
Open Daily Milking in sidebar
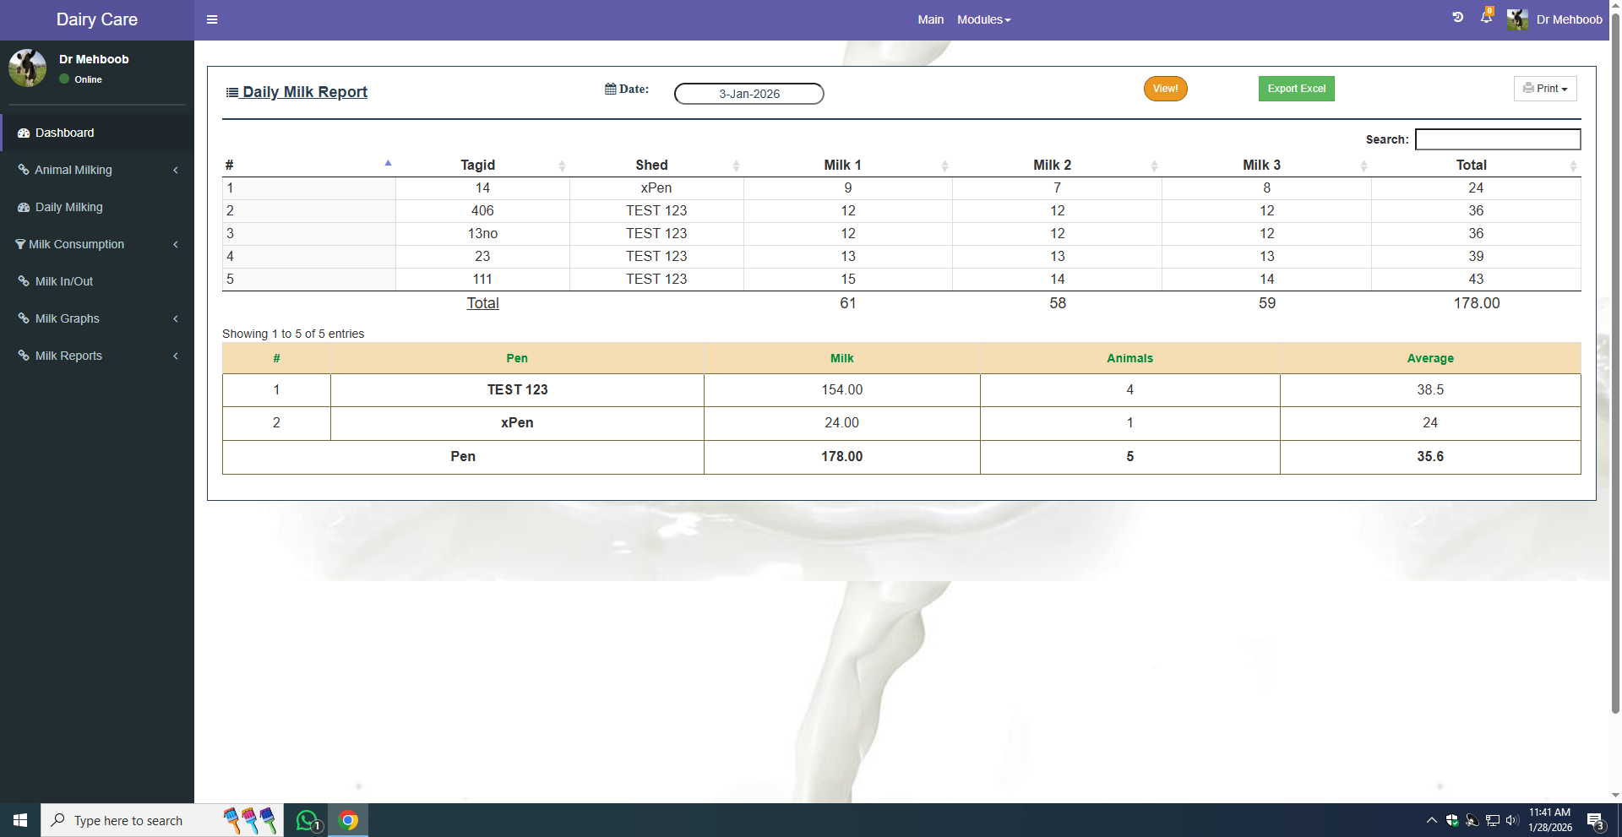(x=69, y=207)
